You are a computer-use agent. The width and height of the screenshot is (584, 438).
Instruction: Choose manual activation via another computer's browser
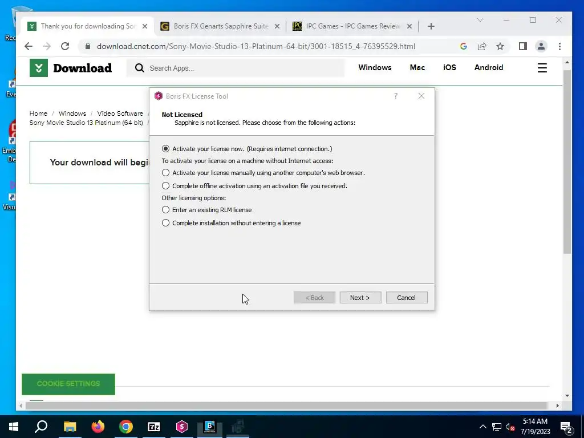pyautogui.click(x=263, y=173)
